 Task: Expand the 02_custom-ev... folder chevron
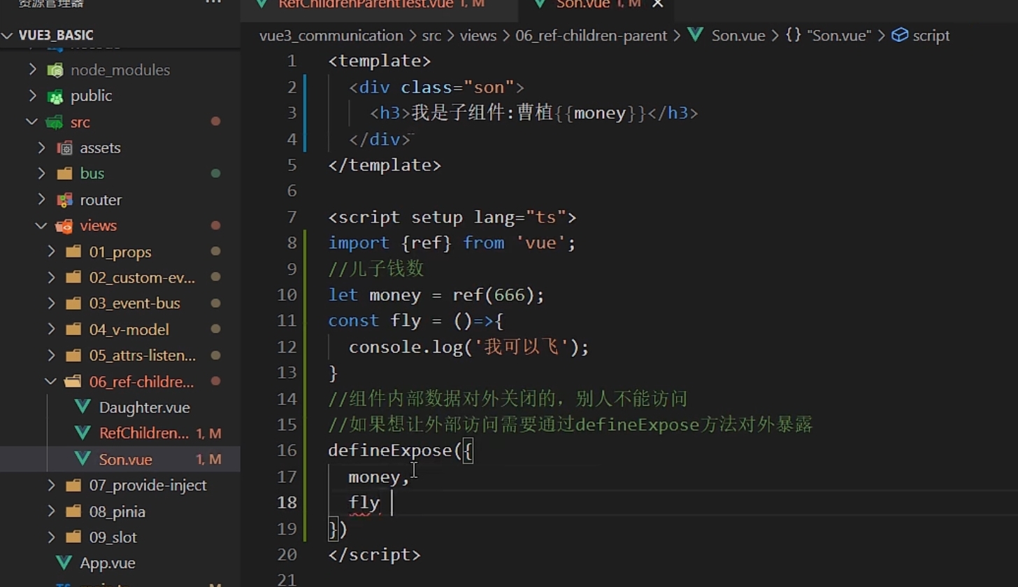pos(51,278)
